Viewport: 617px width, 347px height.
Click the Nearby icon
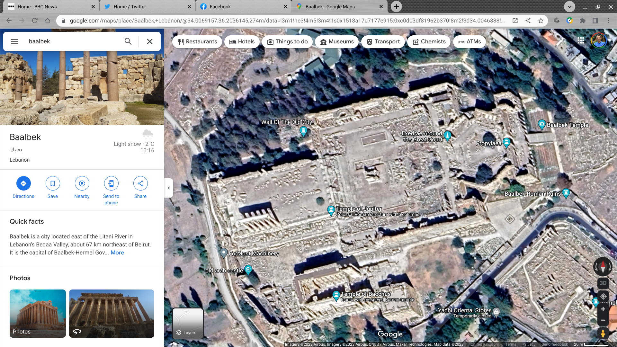pos(82,183)
